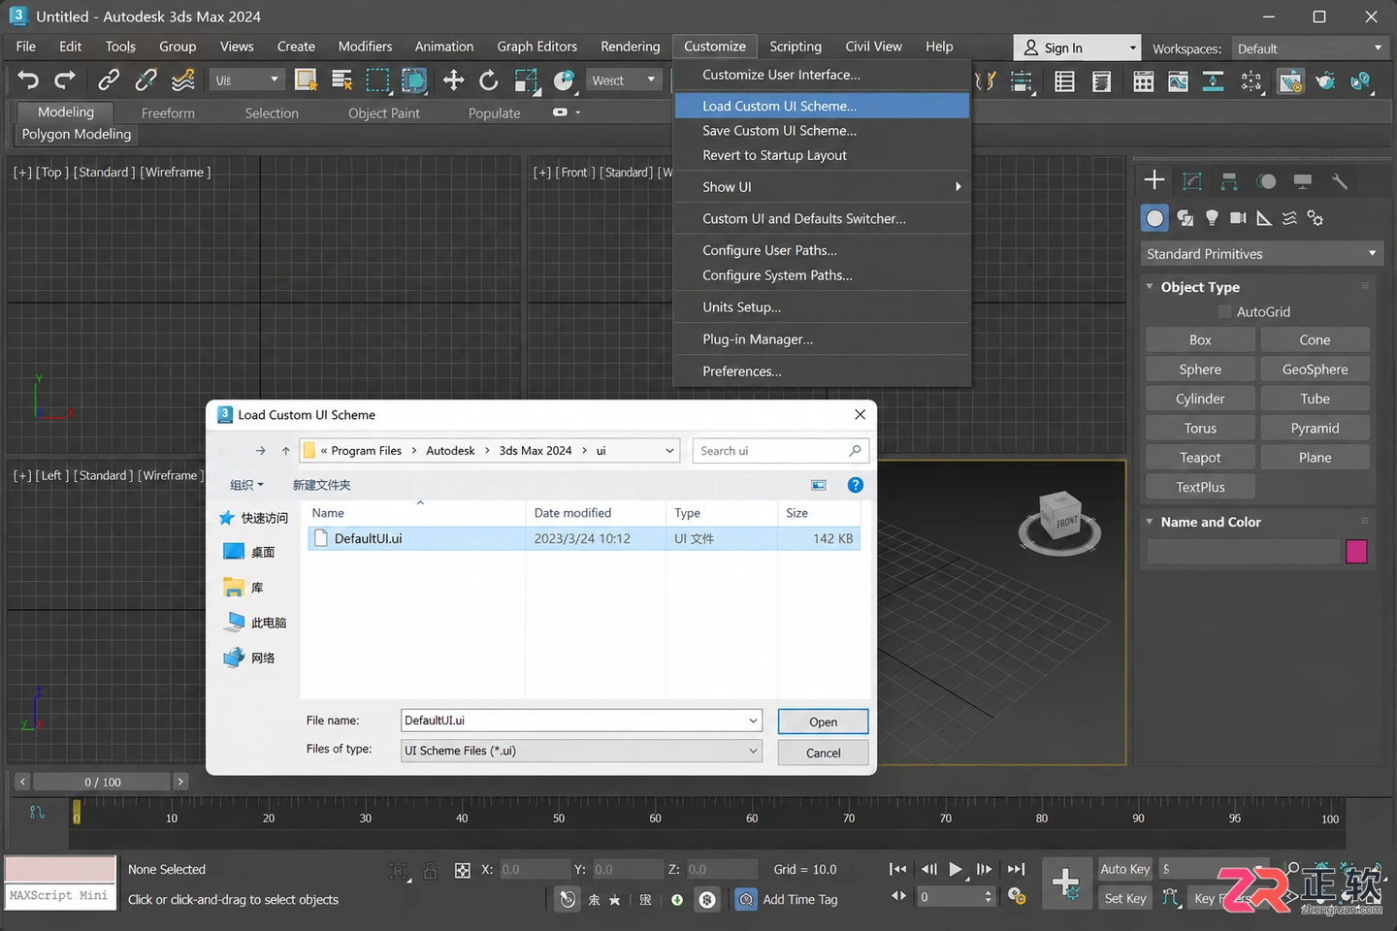
Task: Open Select by Name list
Action: 341,80
